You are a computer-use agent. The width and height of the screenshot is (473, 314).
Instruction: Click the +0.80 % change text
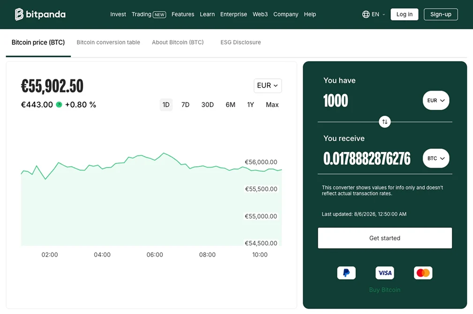pos(81,105)
